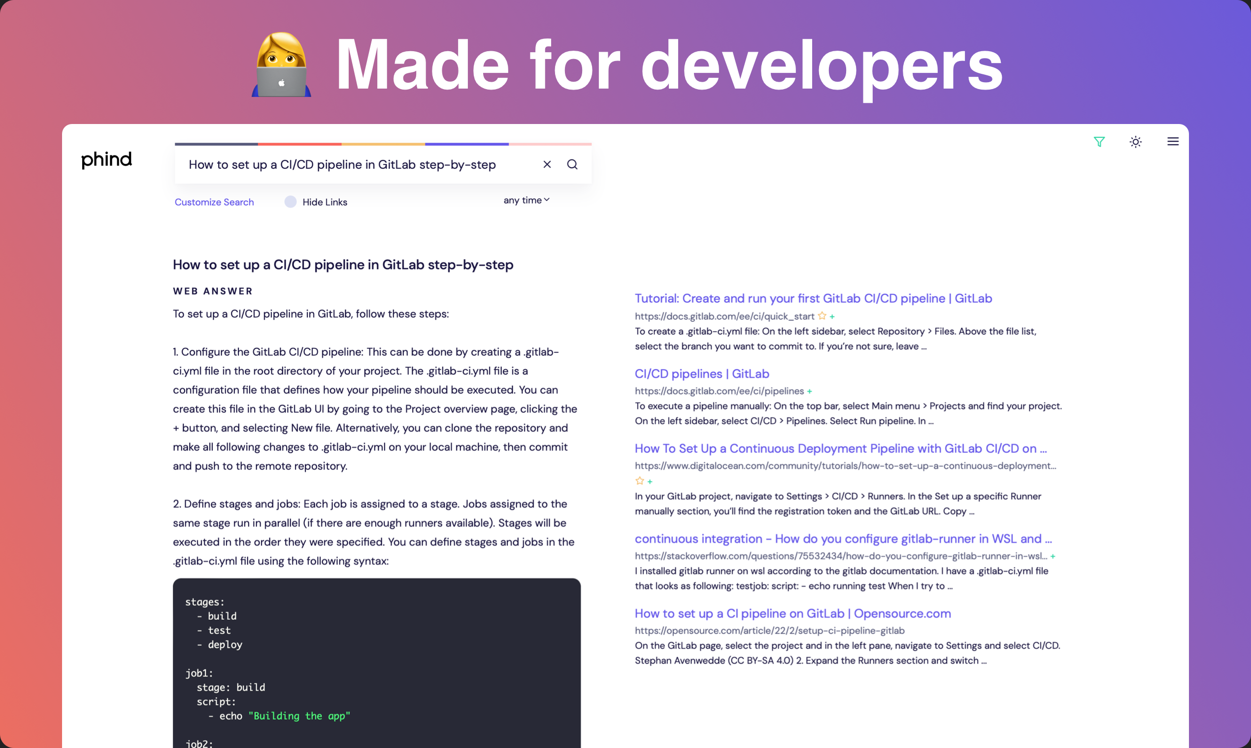
Task: Click step '1. Configure the GitLab CI/CD pipeline' text
Action: click(375, 409)
